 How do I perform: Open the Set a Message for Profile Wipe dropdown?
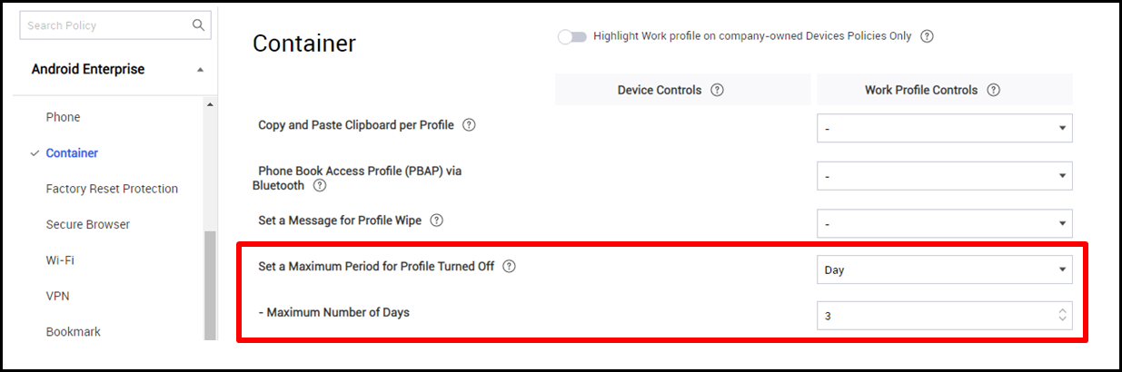click(x=945, y=223)
